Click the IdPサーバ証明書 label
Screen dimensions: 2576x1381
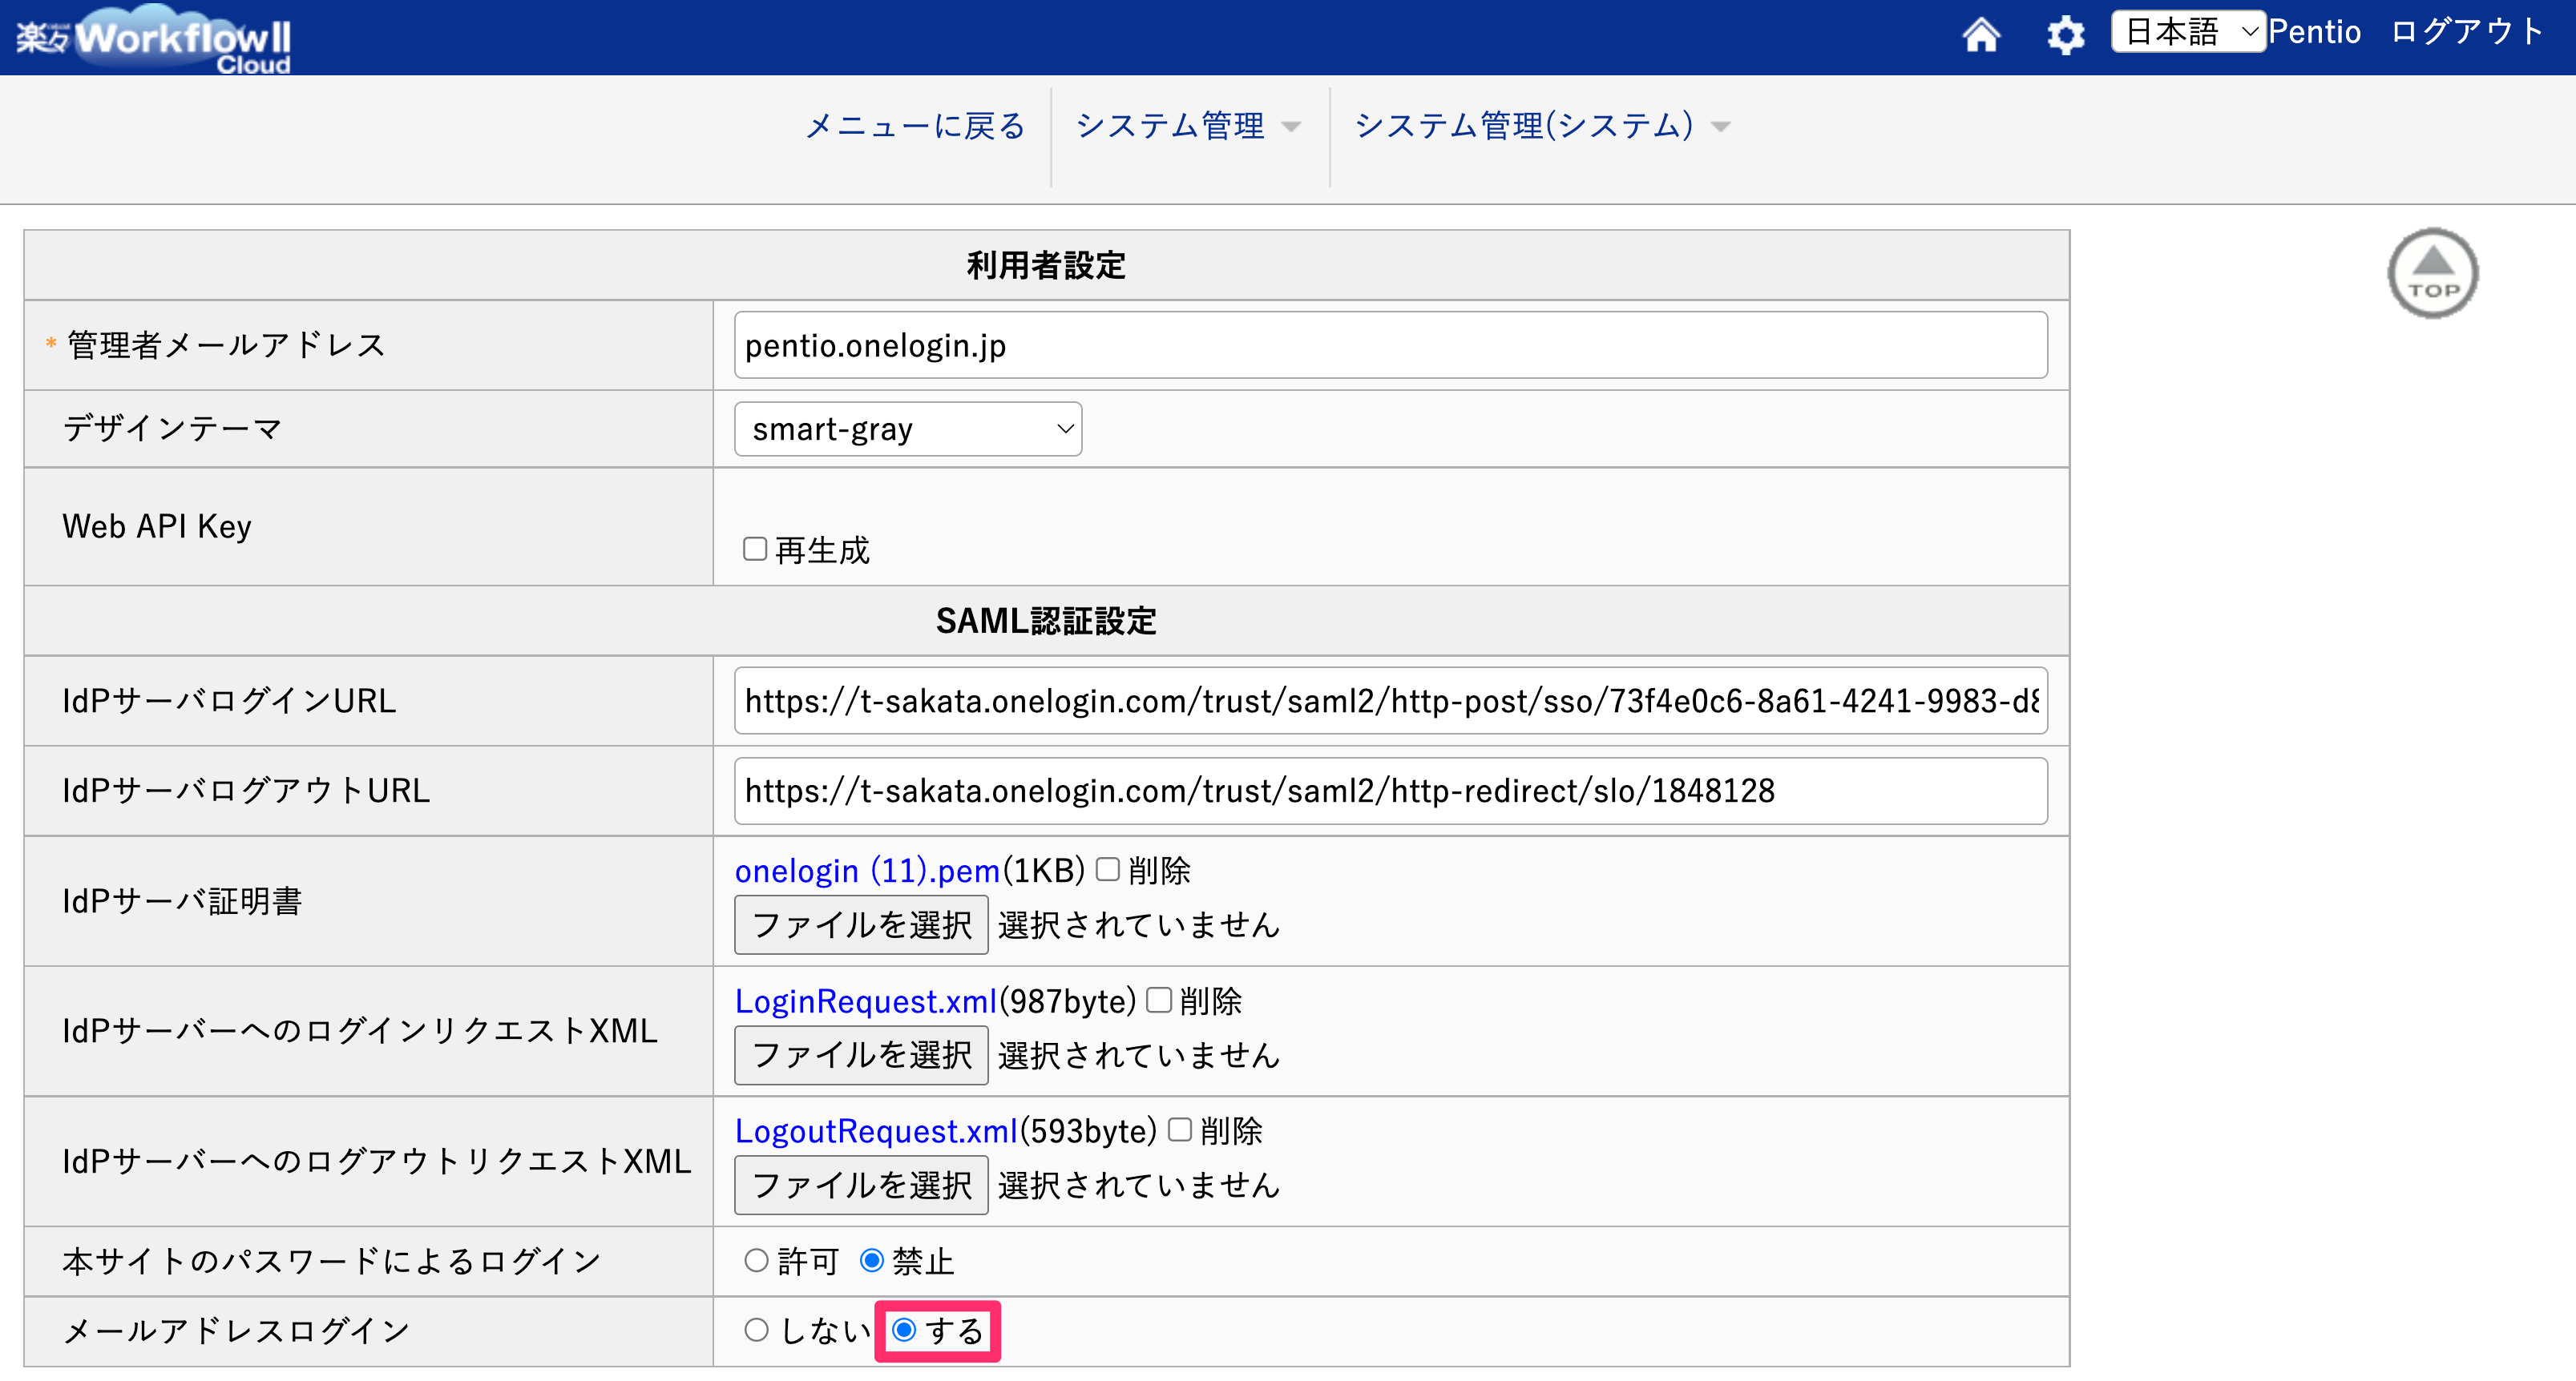[182, 900]
